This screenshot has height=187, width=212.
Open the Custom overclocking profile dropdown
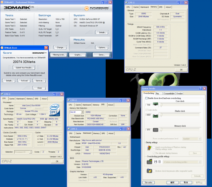[x=199, y=162]
